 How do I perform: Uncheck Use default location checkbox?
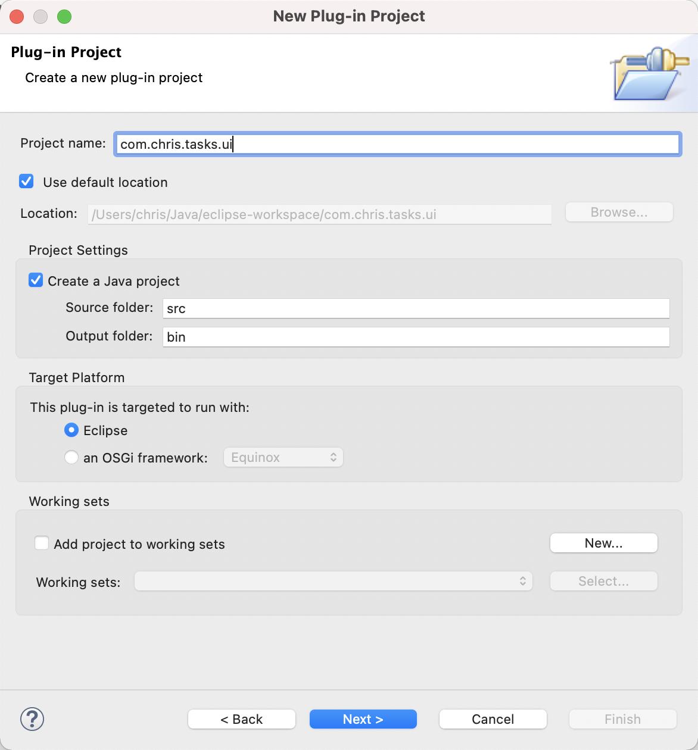27,182
